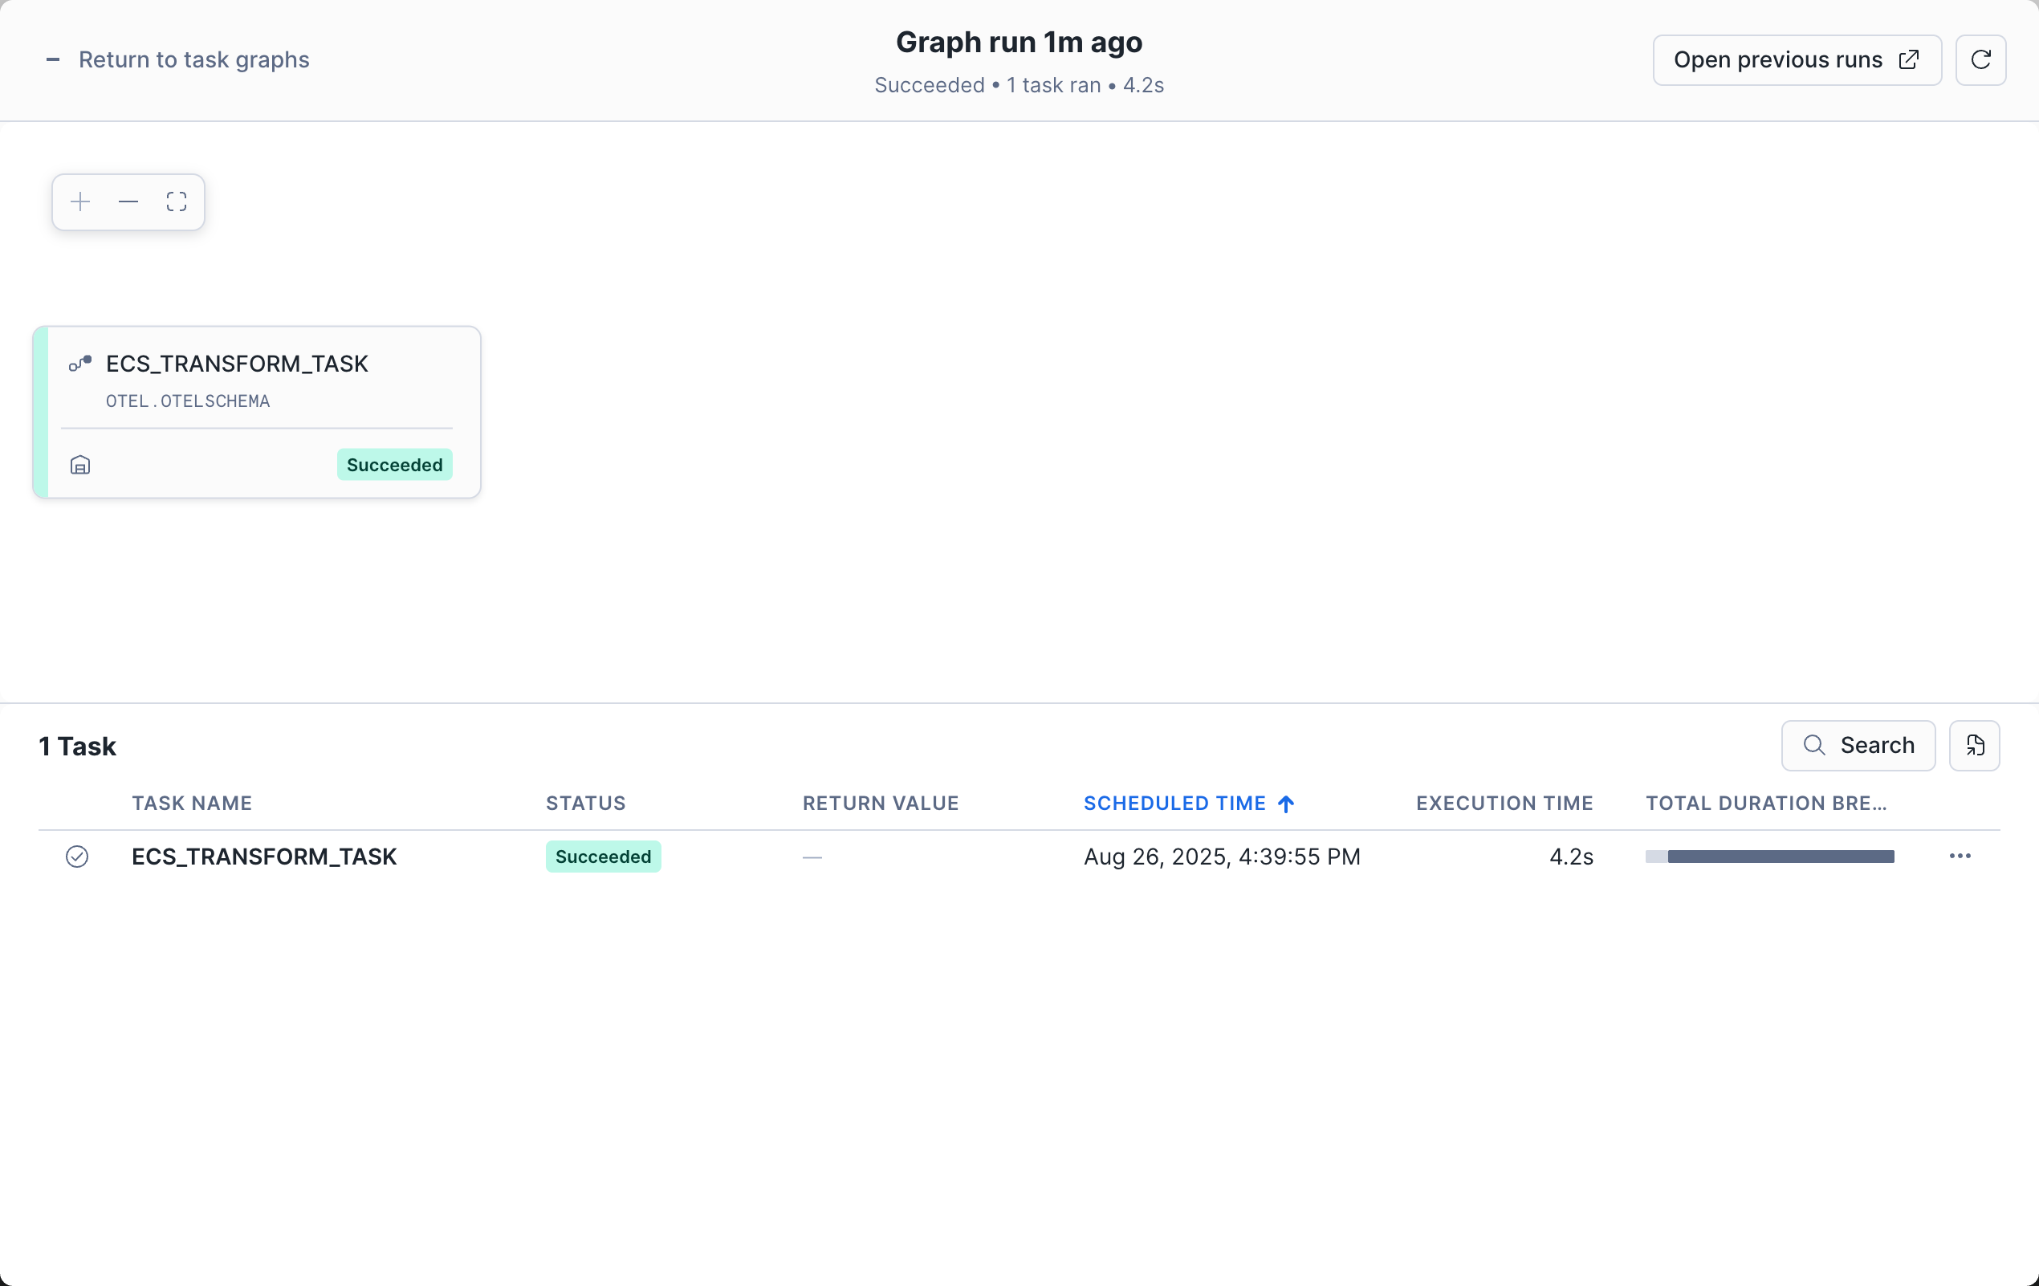
Task: Toggle the Scheduled Time sort direction
Action: pos(1286,804)
